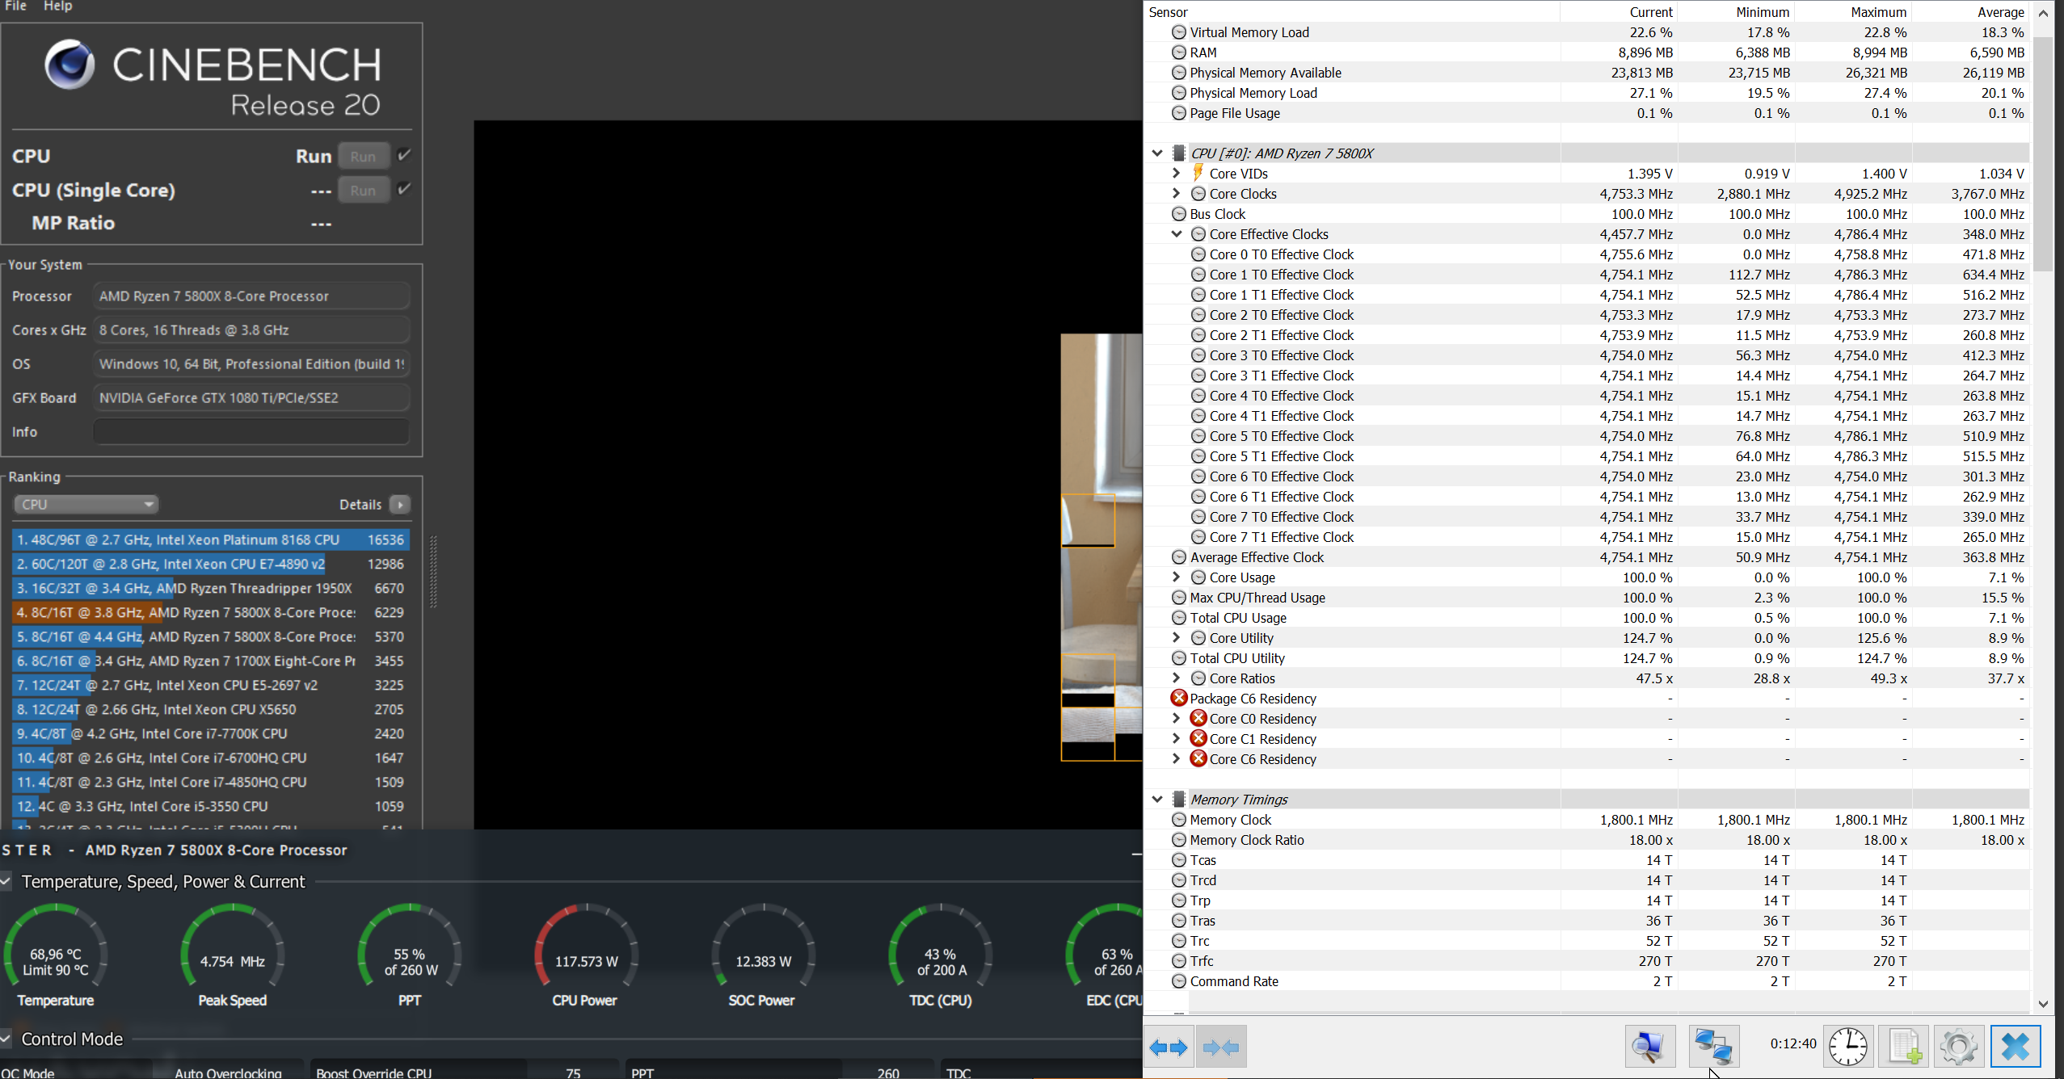This screenshot has width=2064, height=1079.
Task: Collapse the Core Effective Clocks group
Action: click(1177, 233)
